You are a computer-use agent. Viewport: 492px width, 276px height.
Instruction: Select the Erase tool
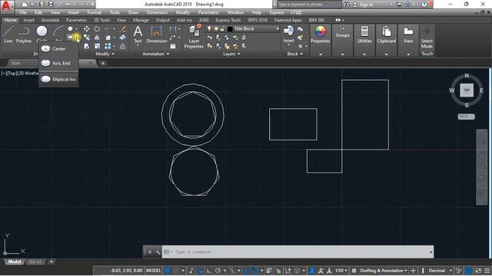click(x=123, y=29)
